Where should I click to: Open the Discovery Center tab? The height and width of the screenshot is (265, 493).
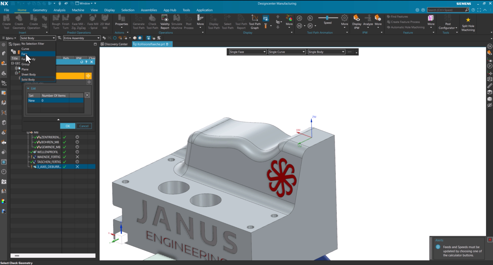pos(114,44)
